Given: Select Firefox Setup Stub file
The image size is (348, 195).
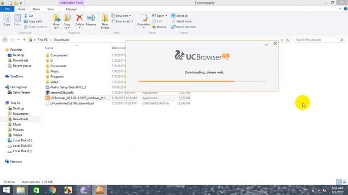Looking at the screenshot, I should pos(68,87).
